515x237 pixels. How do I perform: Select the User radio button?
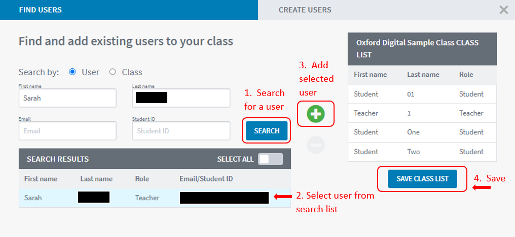click(x=72, y=72)
